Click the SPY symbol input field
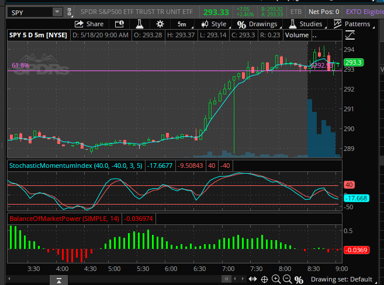Viewport: 384px width, 285px height. [30, 12]
